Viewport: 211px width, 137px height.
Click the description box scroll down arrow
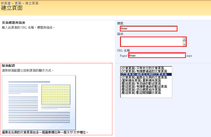tap(184, 44)
